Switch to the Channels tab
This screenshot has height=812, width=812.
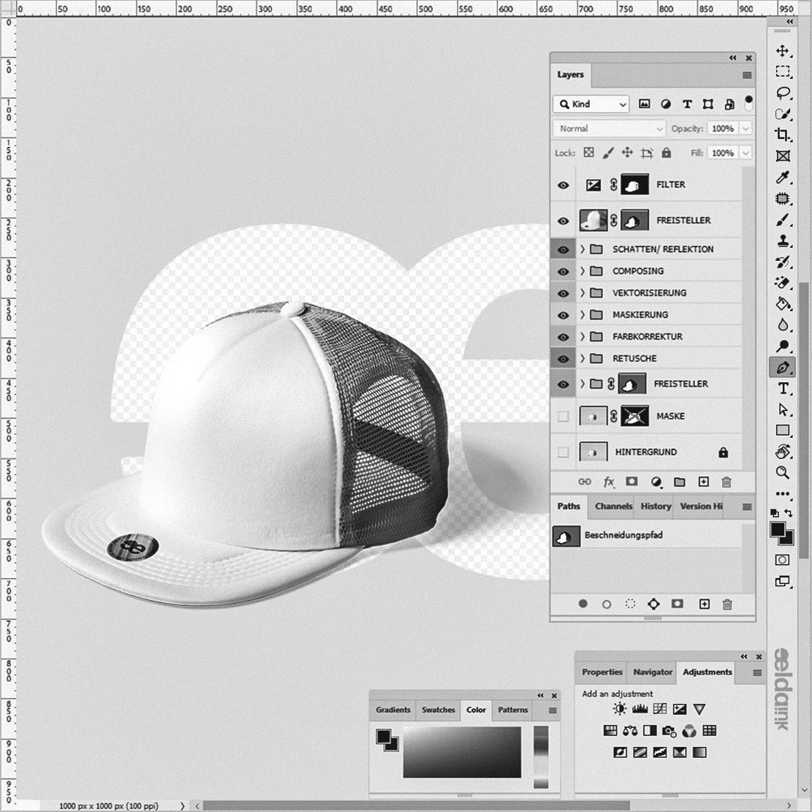click(612, 506)
